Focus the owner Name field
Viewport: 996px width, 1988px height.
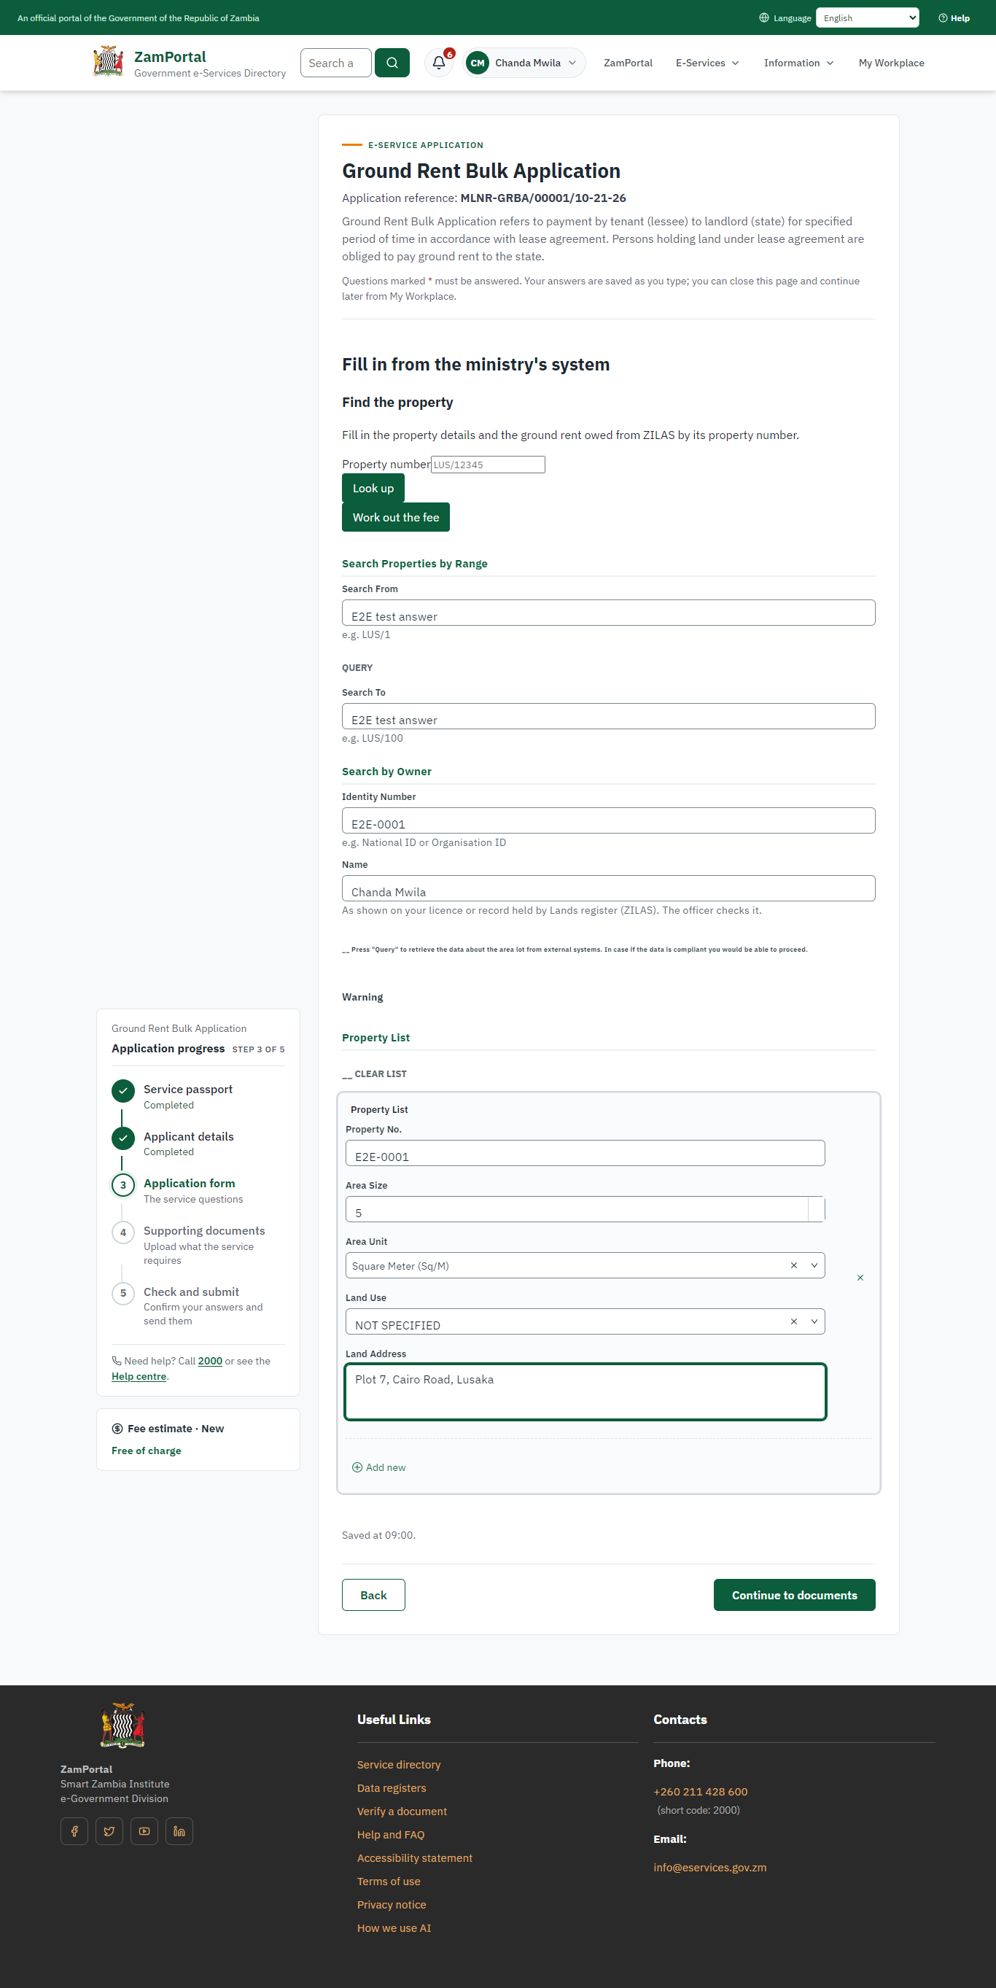pos(608,888)
